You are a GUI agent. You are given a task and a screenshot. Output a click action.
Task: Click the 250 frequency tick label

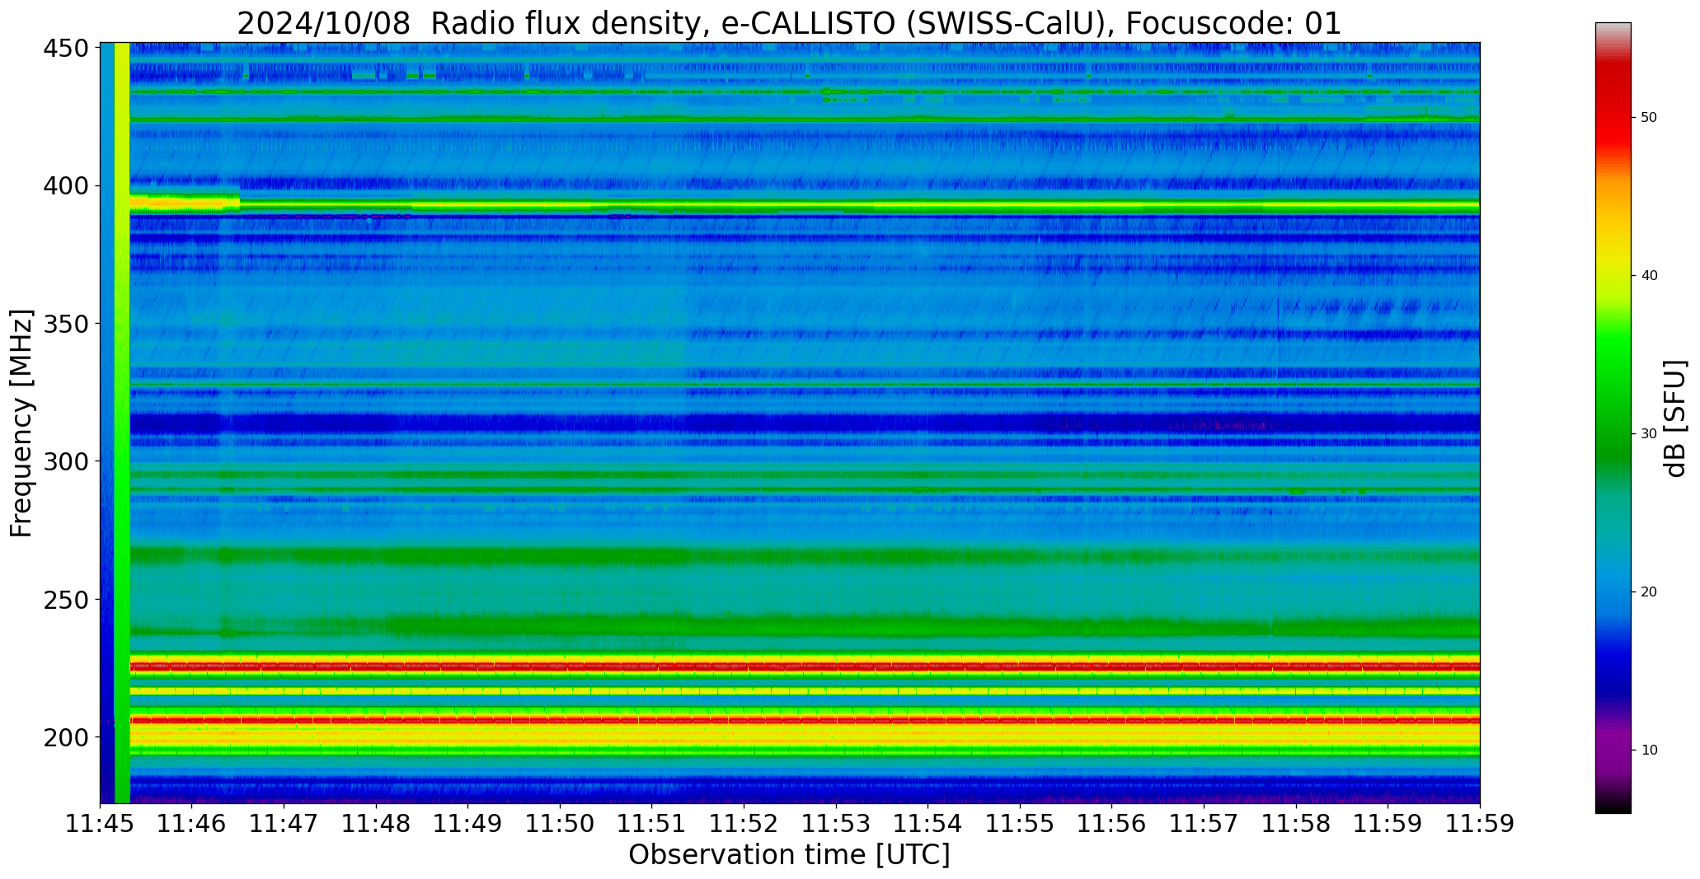65,600
